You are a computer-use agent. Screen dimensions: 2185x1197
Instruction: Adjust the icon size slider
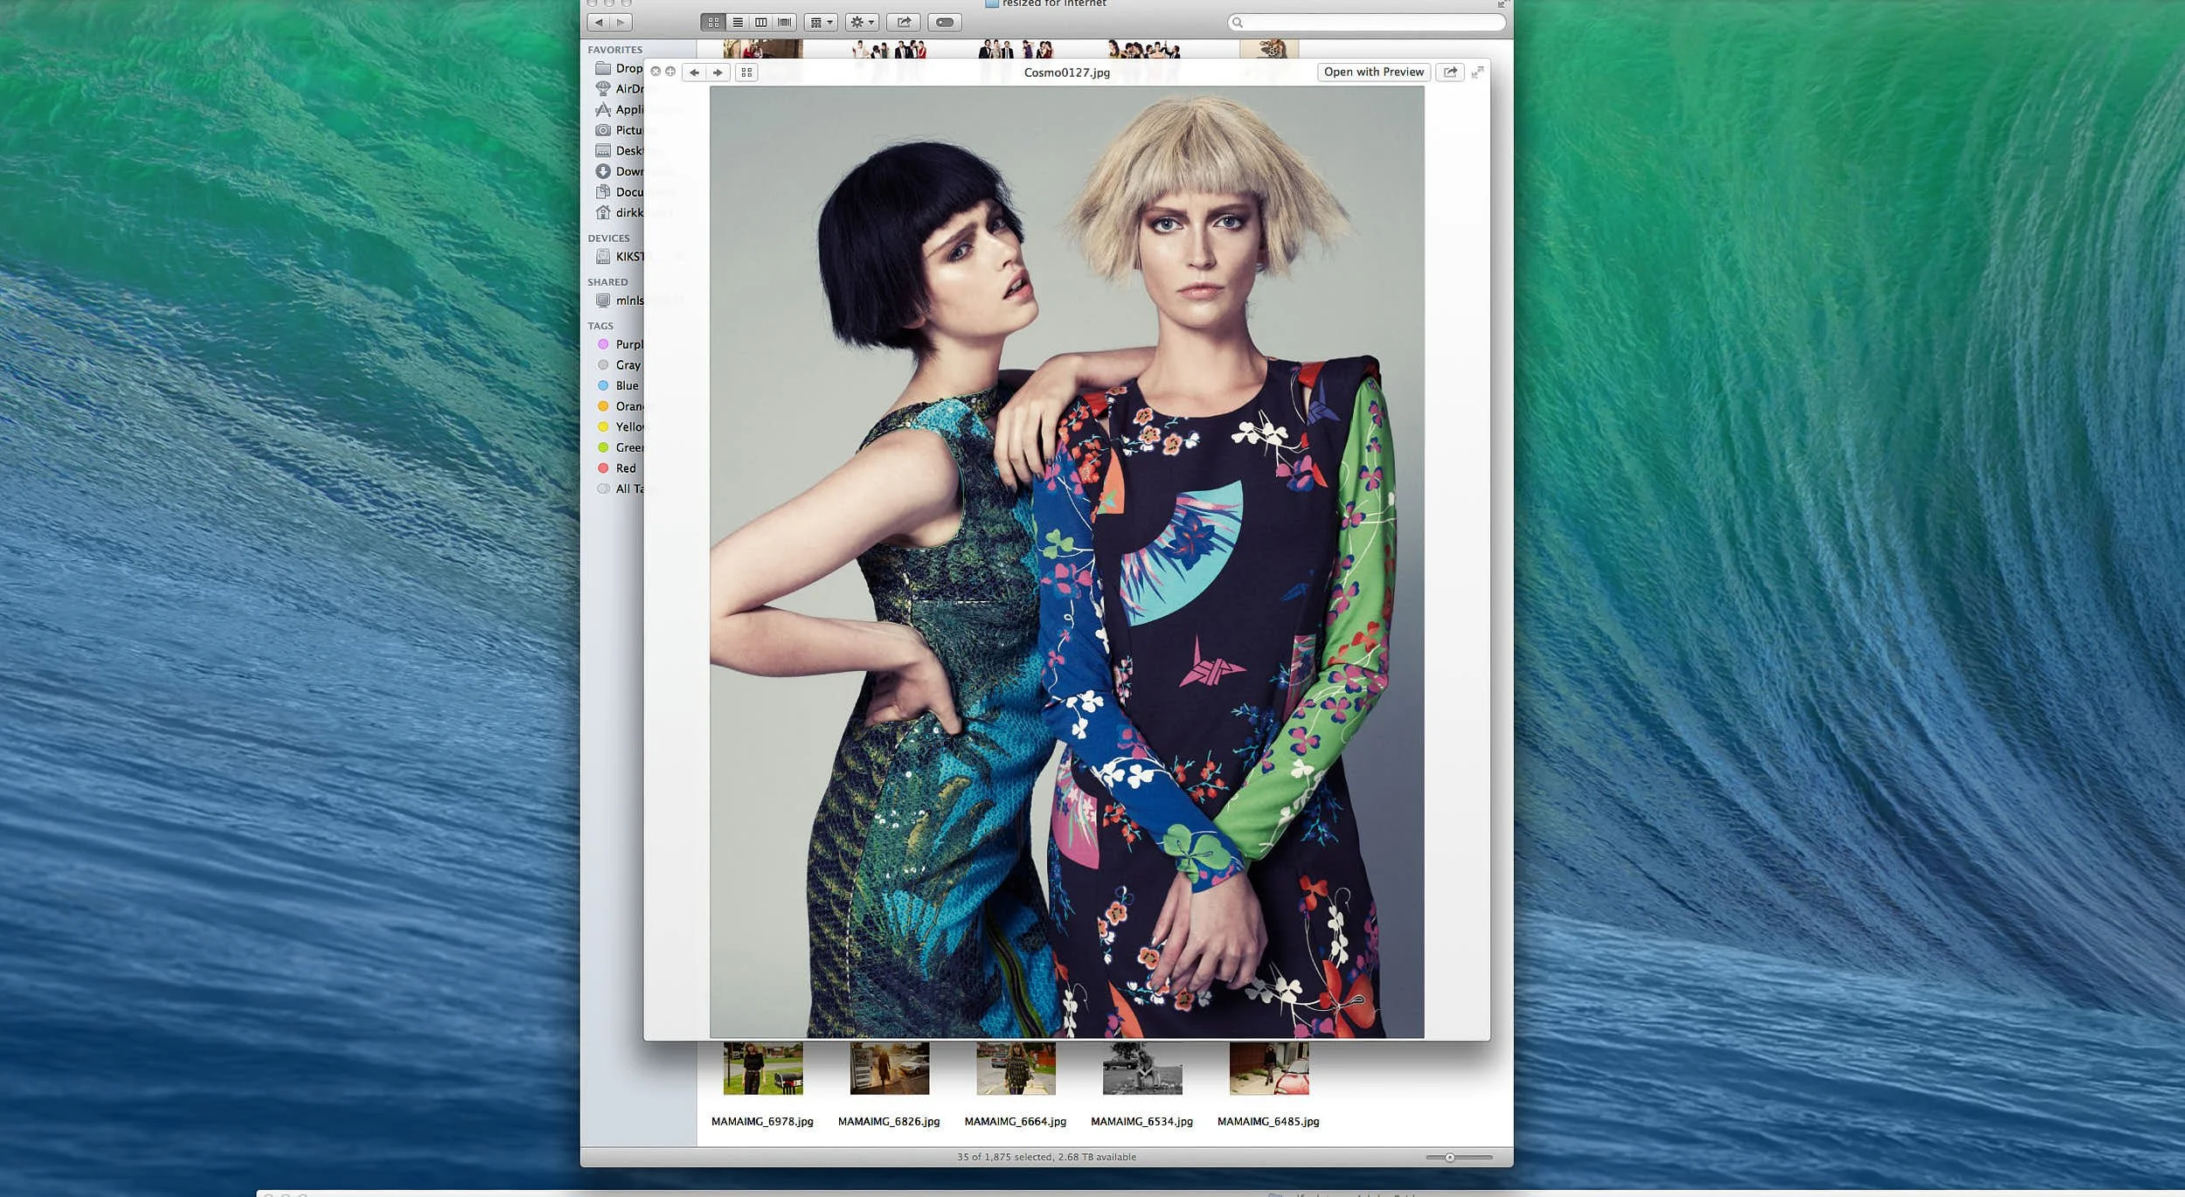pos(1450,1158)
